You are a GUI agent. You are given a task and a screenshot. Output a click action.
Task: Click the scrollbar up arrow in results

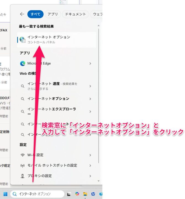(x=98, y=26)
